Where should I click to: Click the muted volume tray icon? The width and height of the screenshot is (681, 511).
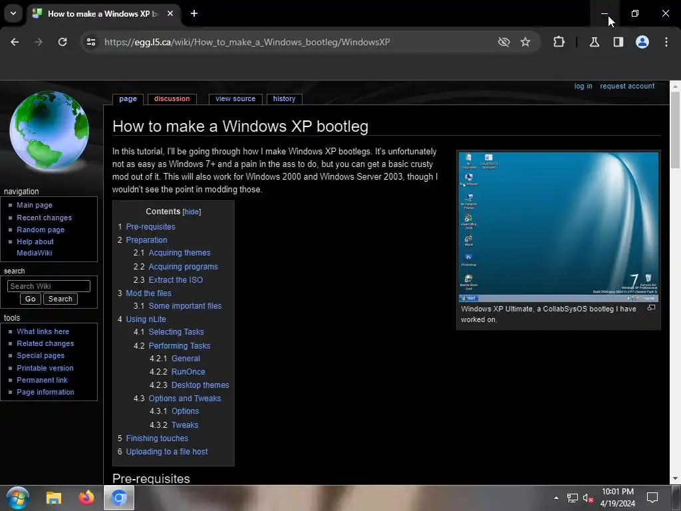(588, 498)
